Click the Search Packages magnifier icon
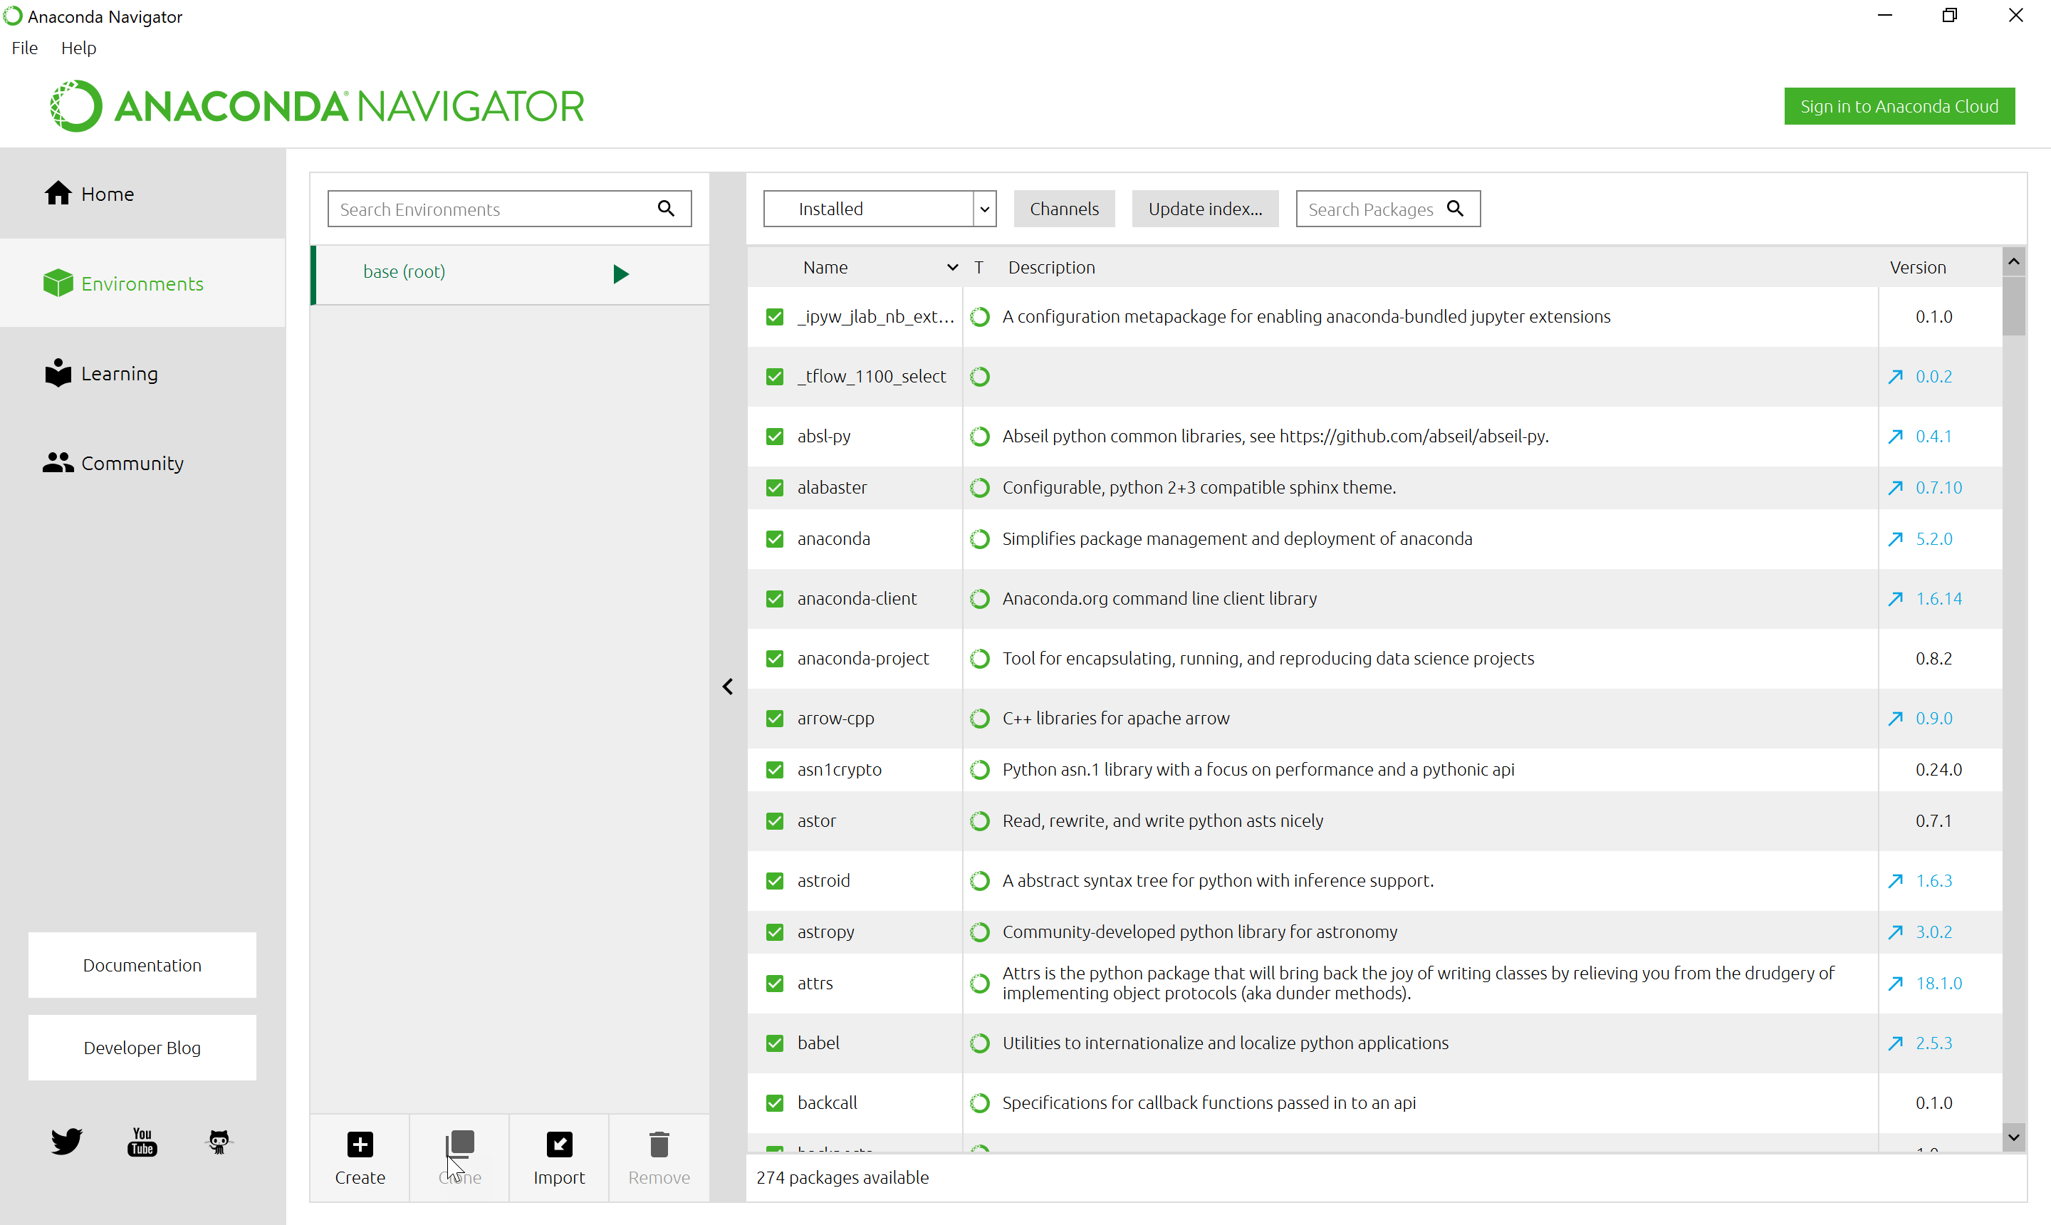 click(1455, 208)
